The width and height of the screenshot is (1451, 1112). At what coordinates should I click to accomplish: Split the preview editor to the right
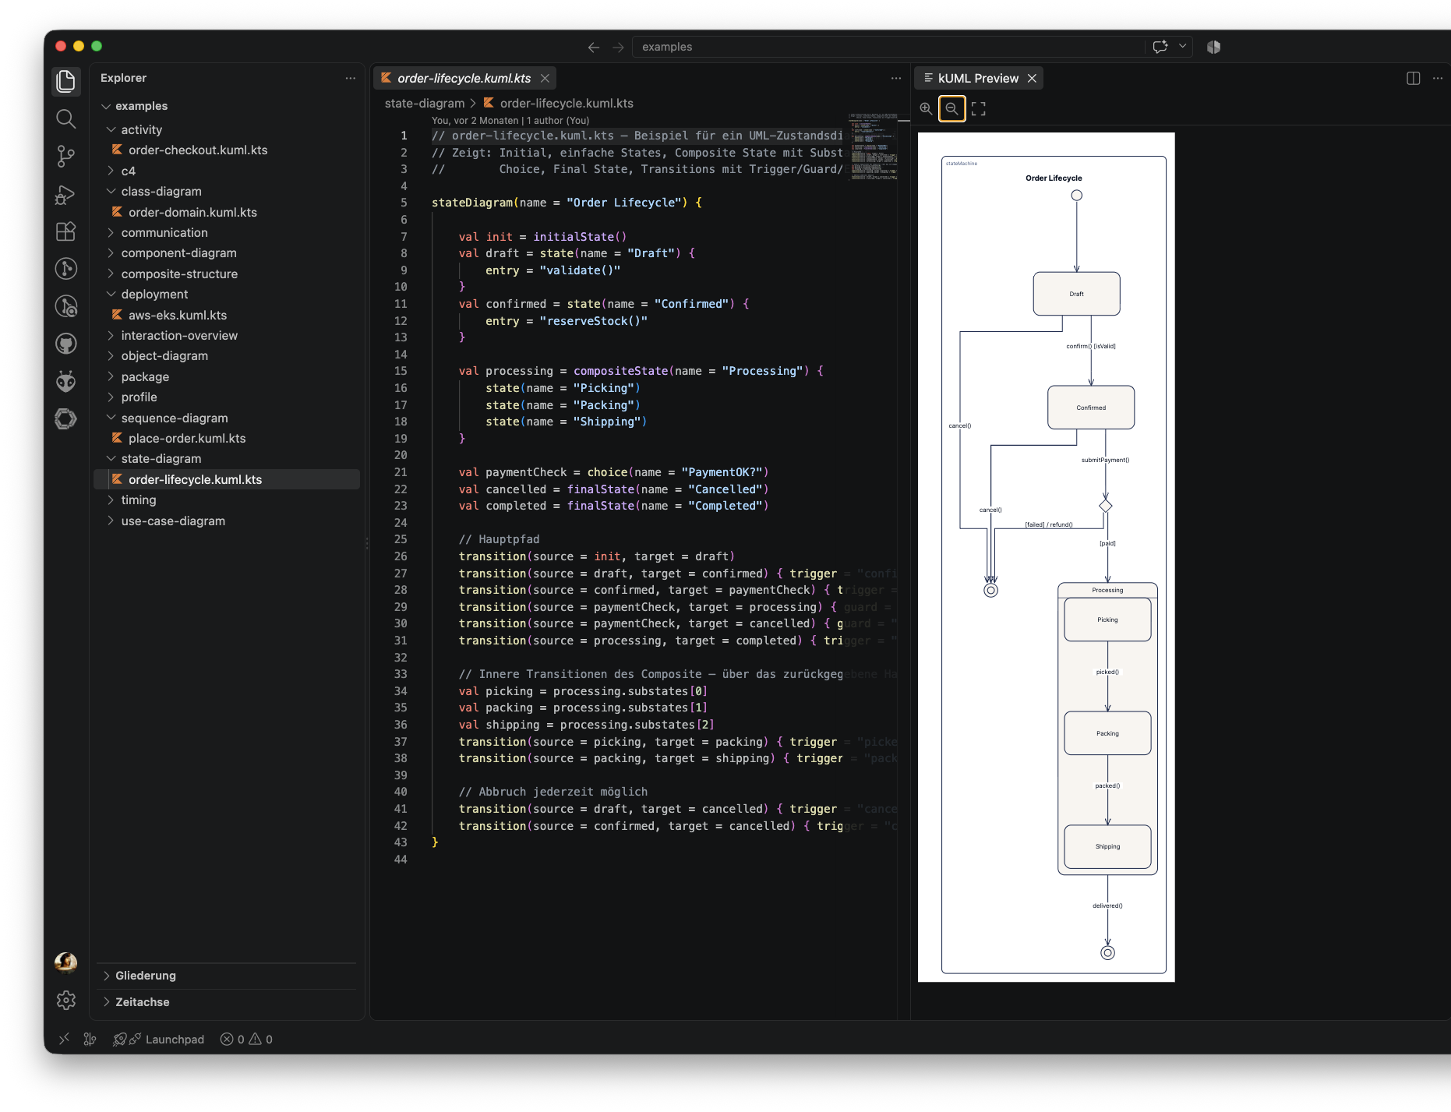point(1413,78)
